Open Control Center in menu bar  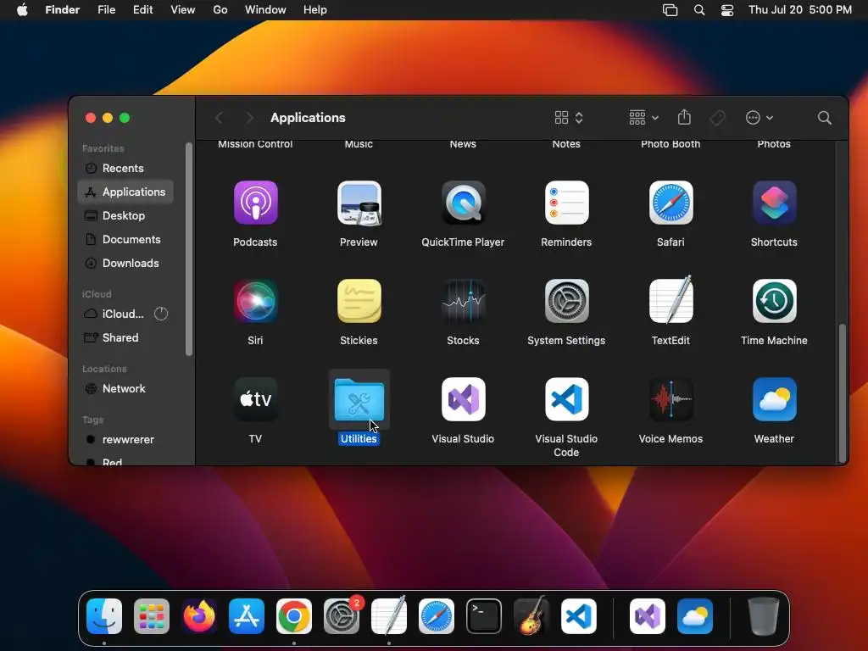coord(726,10)
